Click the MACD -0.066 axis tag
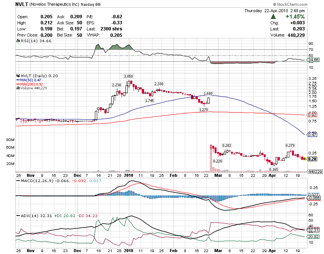 click(314, 198)
